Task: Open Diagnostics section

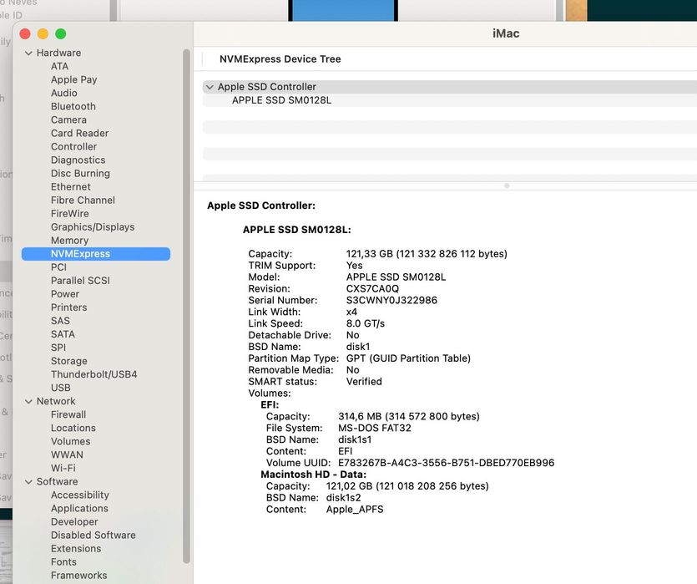Action: tap(78, 160)
